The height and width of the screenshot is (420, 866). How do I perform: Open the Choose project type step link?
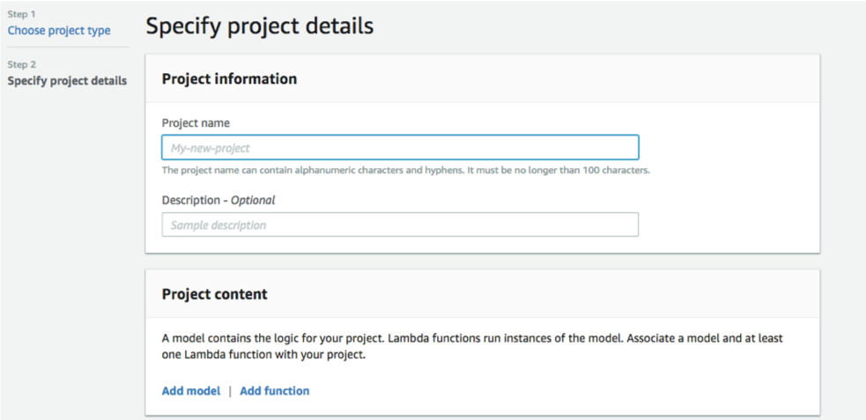click(x=59, y=30)
